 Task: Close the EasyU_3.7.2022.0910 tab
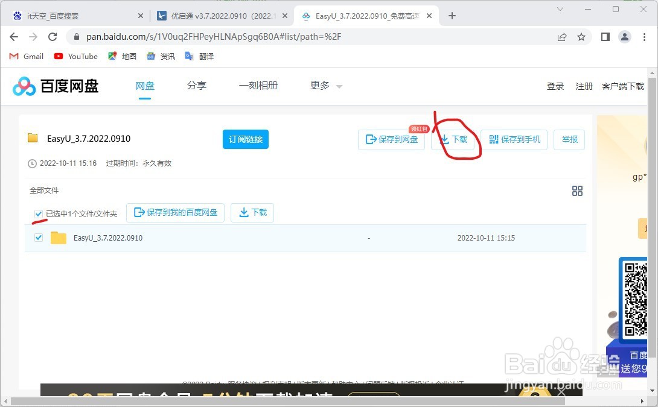(x=429, y=16)
